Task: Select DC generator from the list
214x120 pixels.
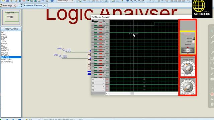Action: [3, 32]
